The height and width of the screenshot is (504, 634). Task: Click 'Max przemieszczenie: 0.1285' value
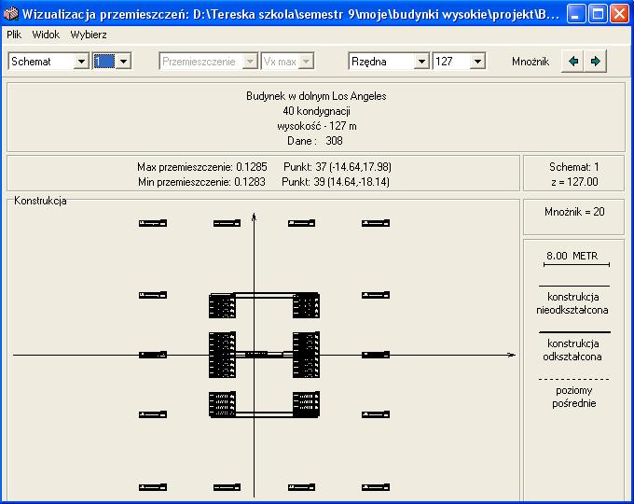click(x=202, y=167)
